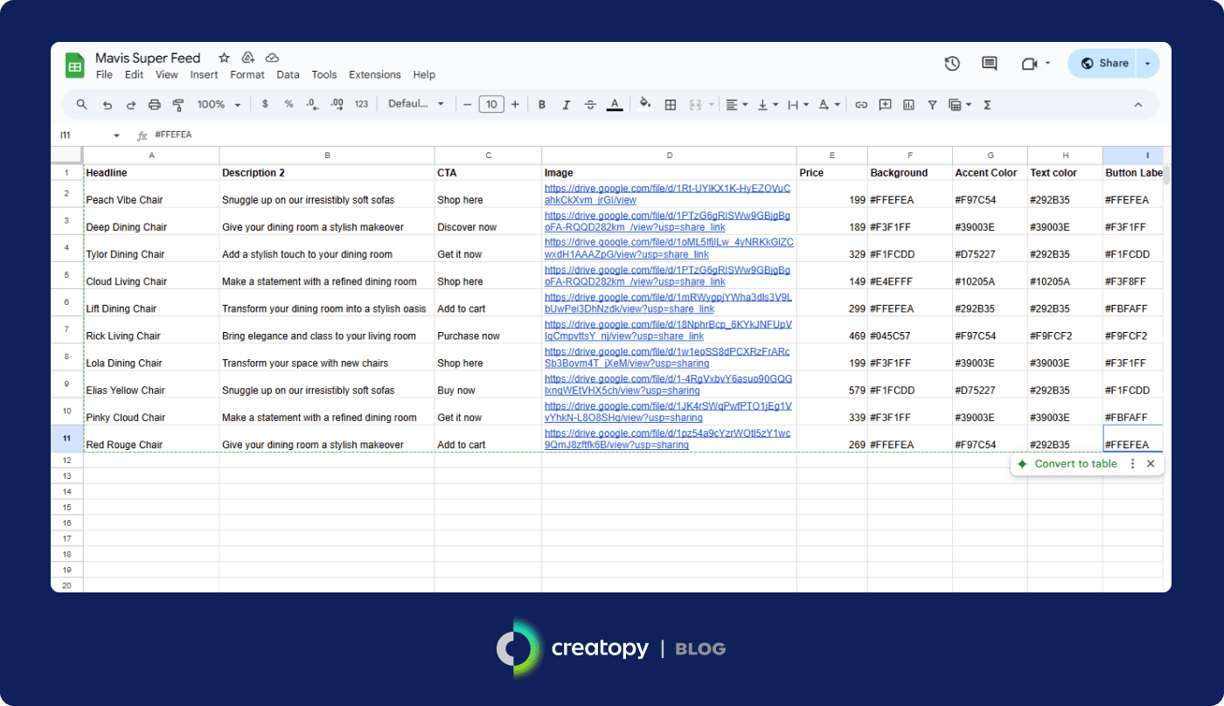Open the borders tool
This screenshot has height=706, width=1224.
pos(671,105)
